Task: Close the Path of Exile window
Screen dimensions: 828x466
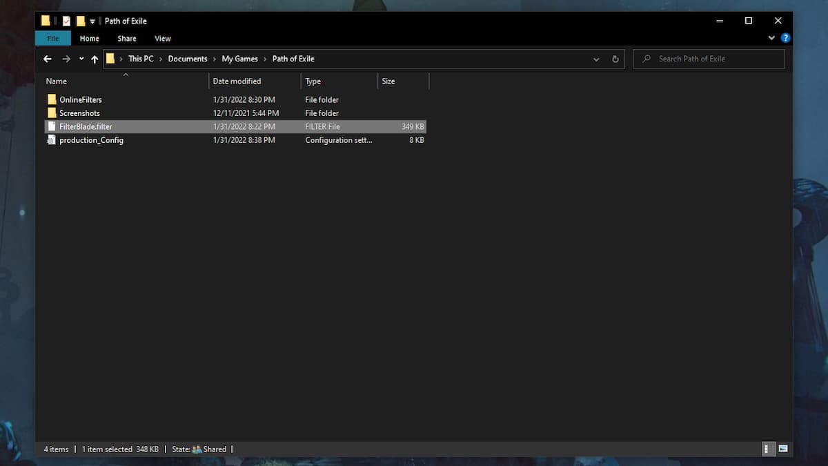Action: [778, 21]
